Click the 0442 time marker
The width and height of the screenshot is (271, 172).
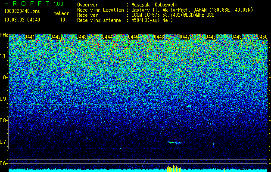[56, 37]
